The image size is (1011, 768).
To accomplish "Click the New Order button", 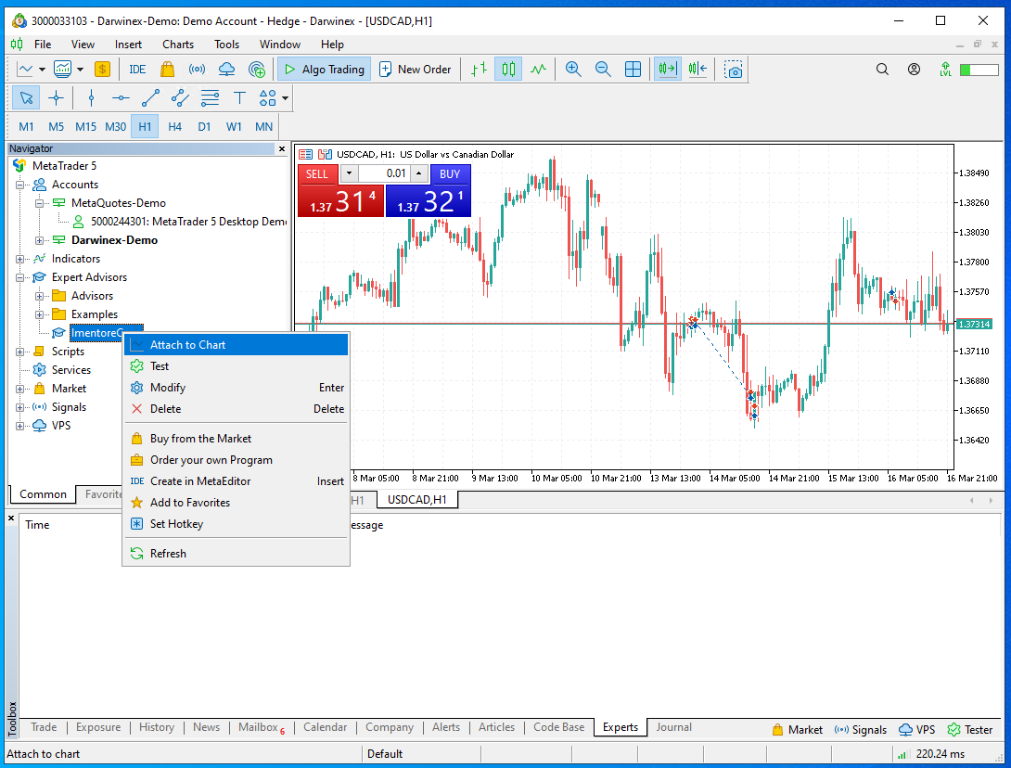I will tap(416, 69).
